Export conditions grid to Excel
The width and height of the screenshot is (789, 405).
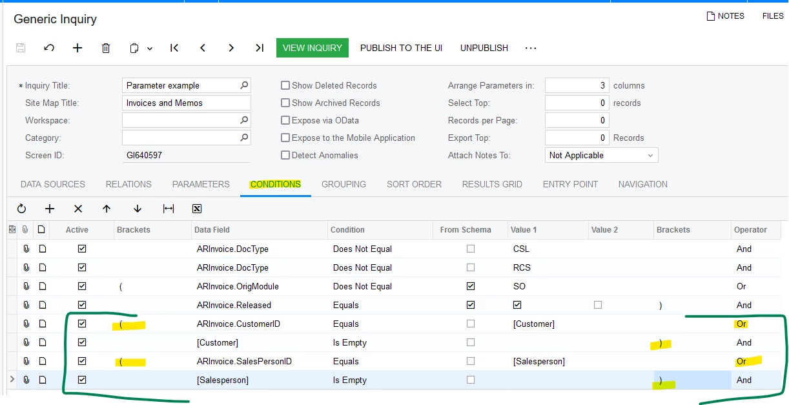click(x=197, y=209)
